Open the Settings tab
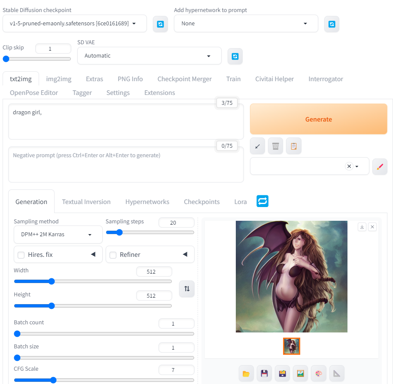 pyautogui.click(x=118, y=93)
